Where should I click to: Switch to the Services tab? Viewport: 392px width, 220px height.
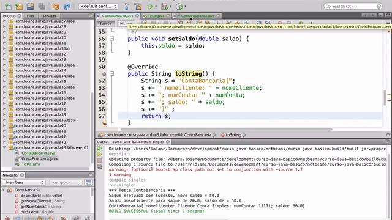(x=49, y=16)
